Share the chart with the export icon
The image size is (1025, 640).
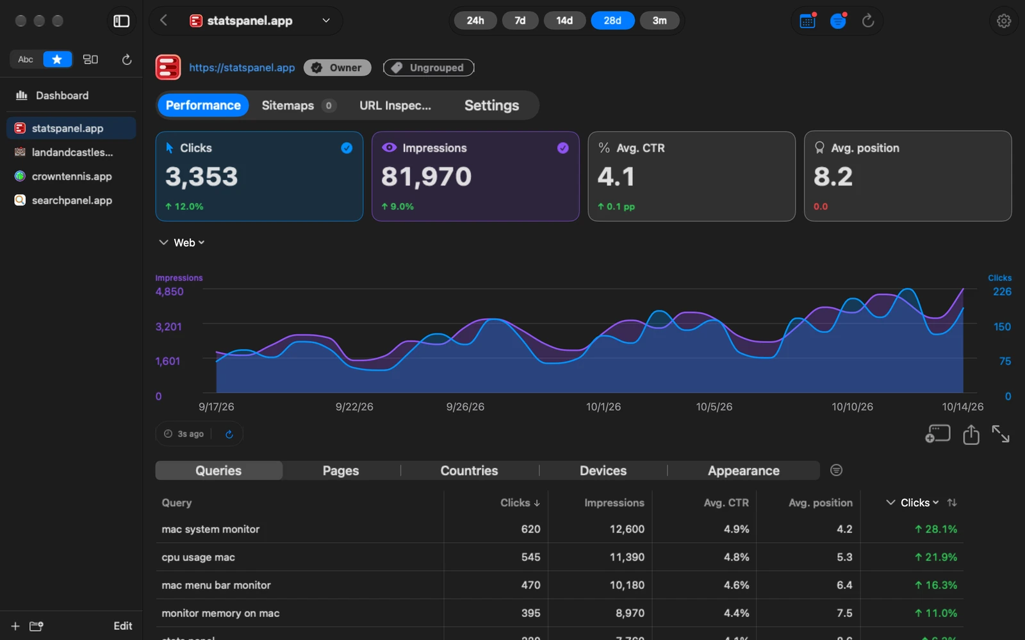click(x=971, y=435)
